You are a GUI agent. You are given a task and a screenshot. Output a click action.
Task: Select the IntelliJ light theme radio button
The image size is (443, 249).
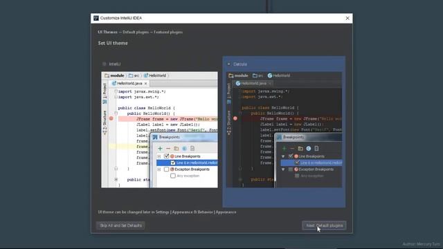105,64
